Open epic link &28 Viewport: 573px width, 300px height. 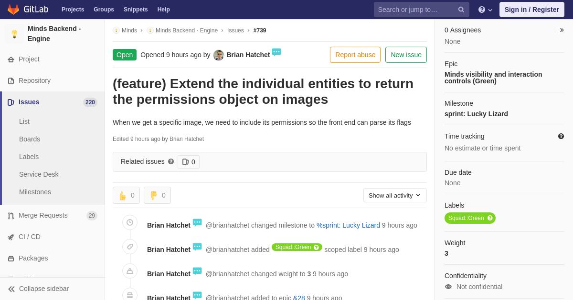tap(299, 298)
